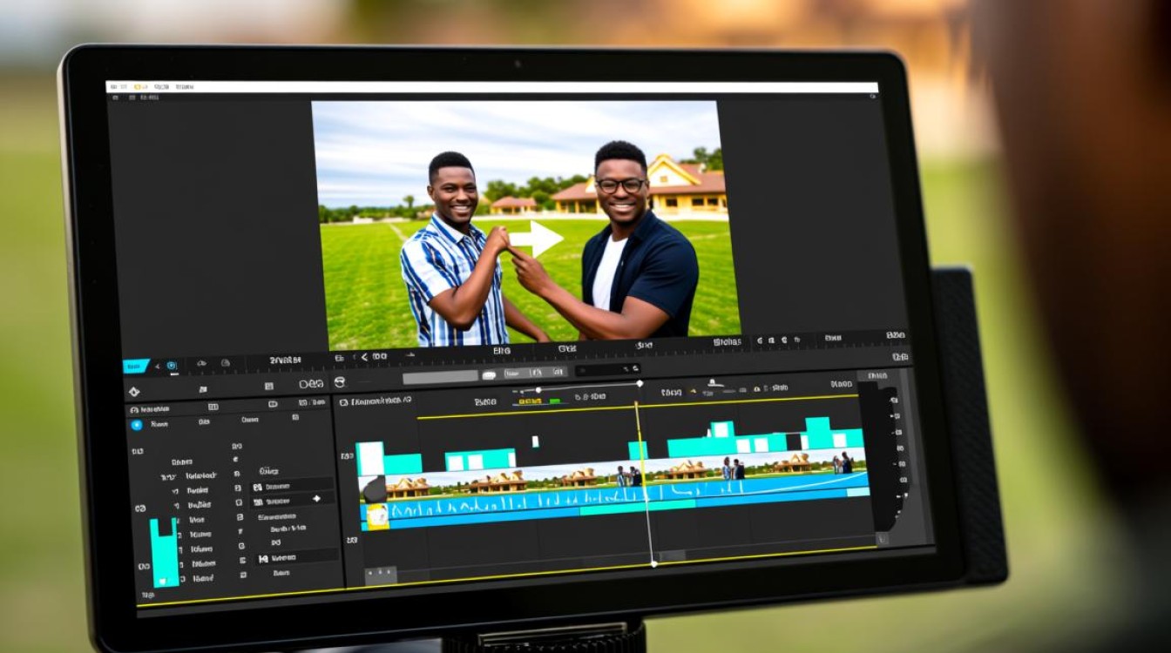Open the dark dropdown field in the timeline toolbar
This screenshot has height=653, width=1171.
click(607, 369)
